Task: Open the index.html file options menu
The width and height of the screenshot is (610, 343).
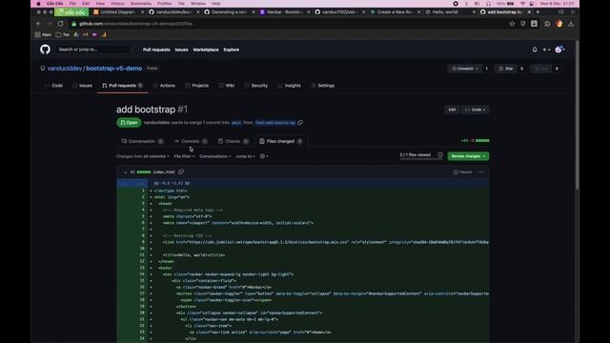Action: click(481, 171)
